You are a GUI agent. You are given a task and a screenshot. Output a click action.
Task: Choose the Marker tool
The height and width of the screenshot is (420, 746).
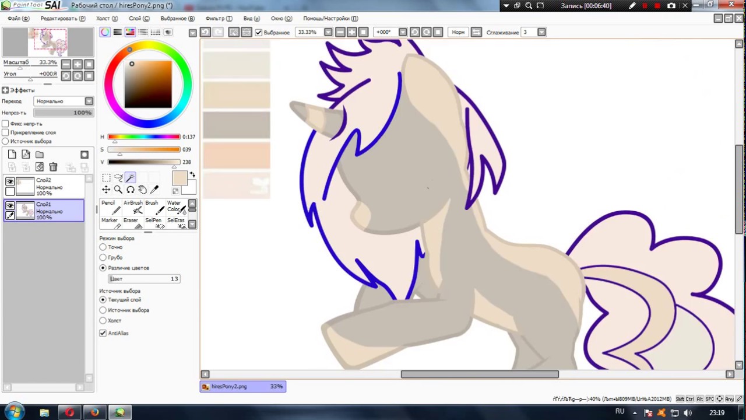(x=110, y=223)
